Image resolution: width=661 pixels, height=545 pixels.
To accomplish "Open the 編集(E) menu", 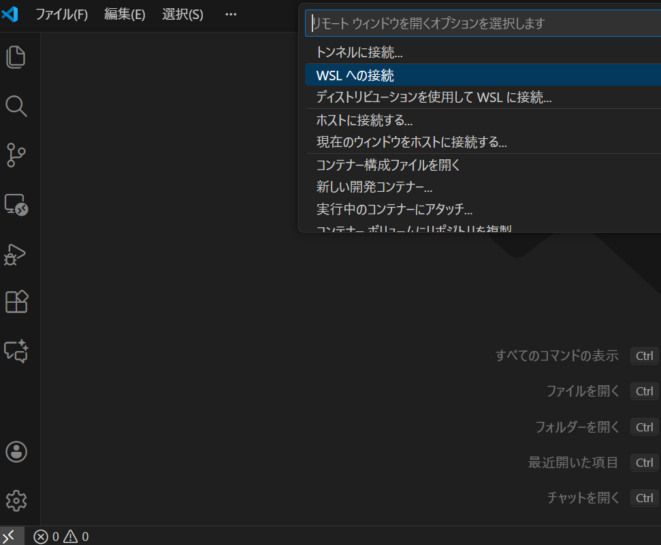I will click(125, 14).
